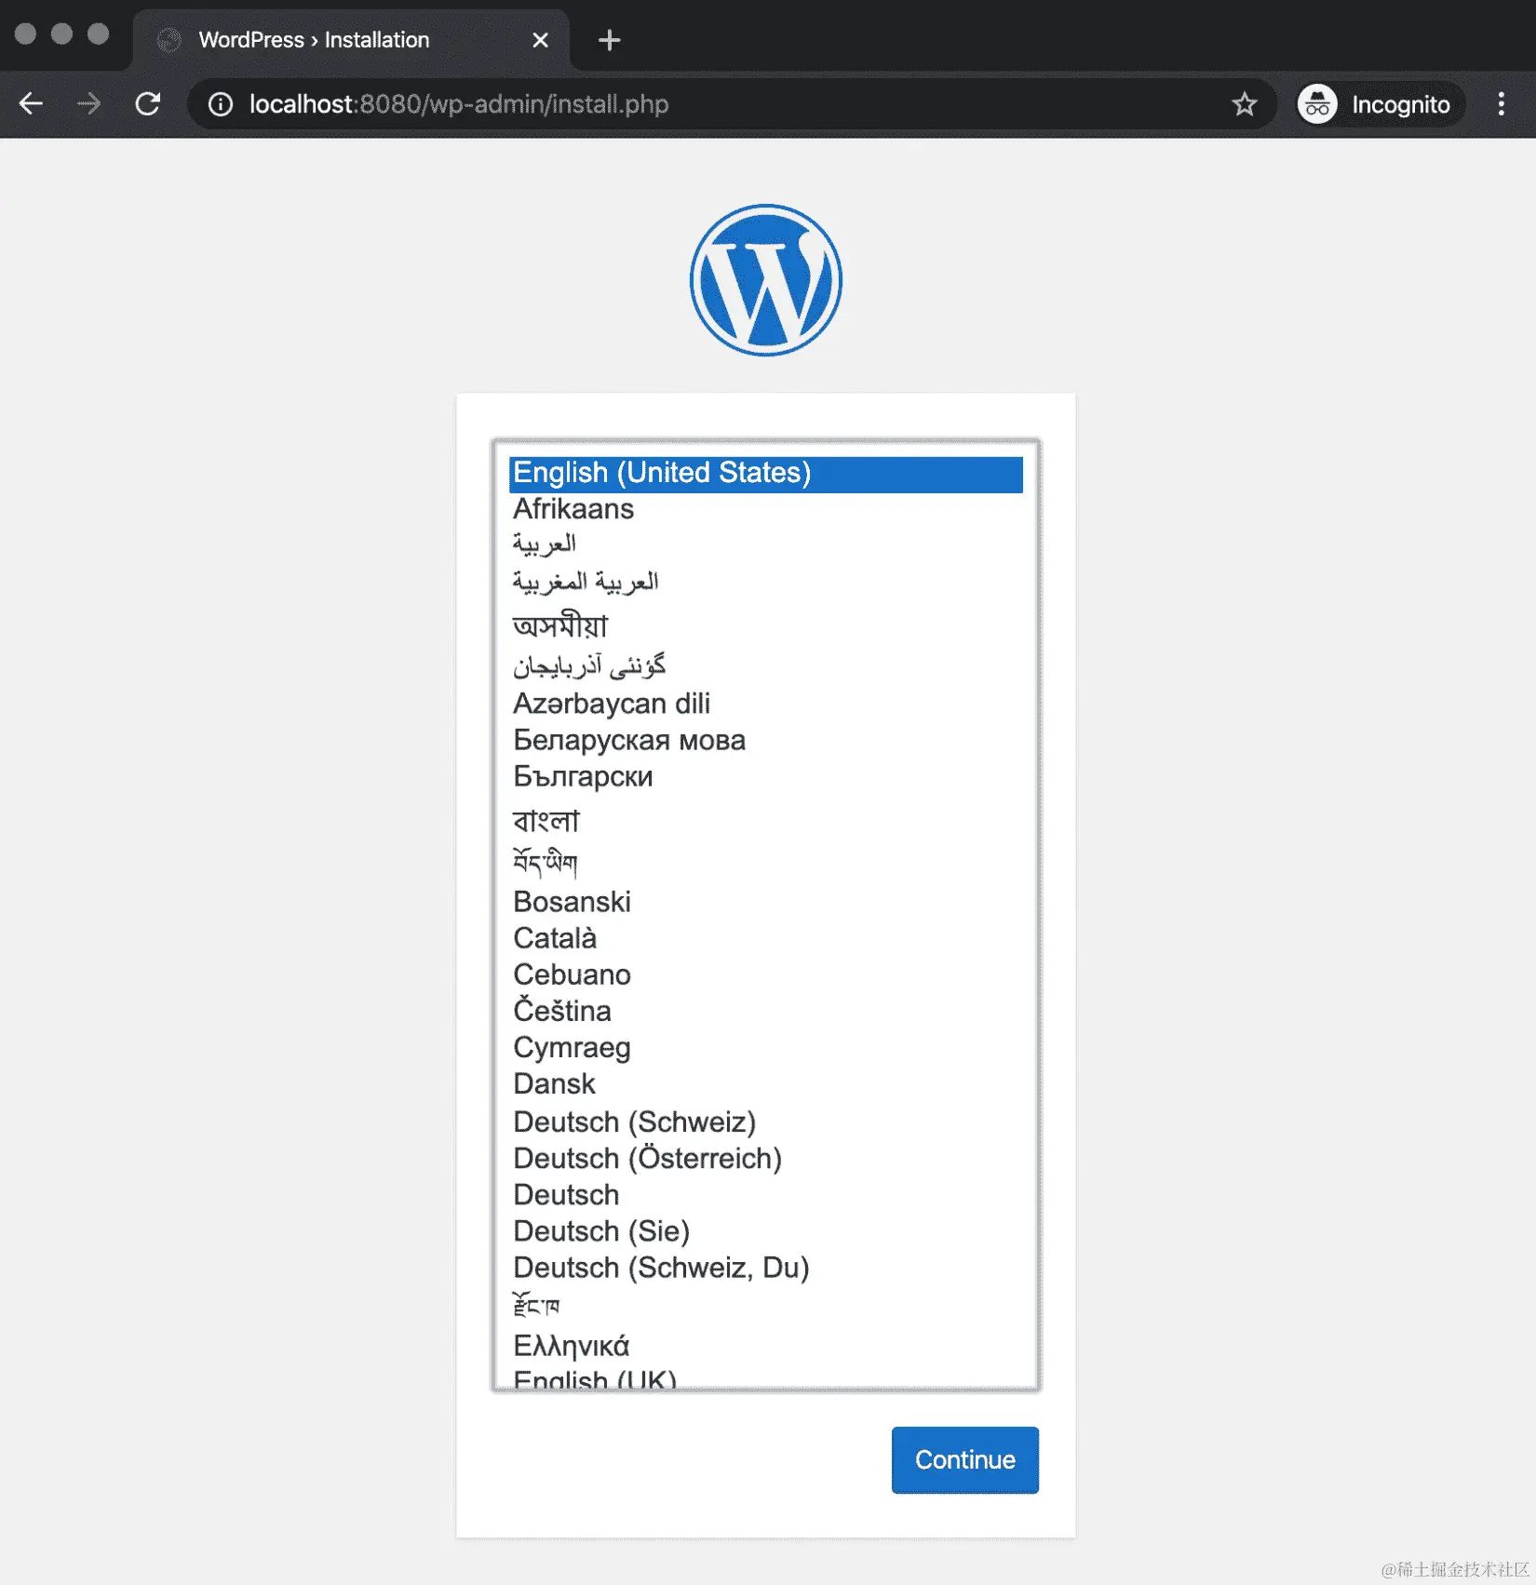Select Afrikaans in the list
1536x1585 pixels.
pyautogui.click(x=573, y=508)
